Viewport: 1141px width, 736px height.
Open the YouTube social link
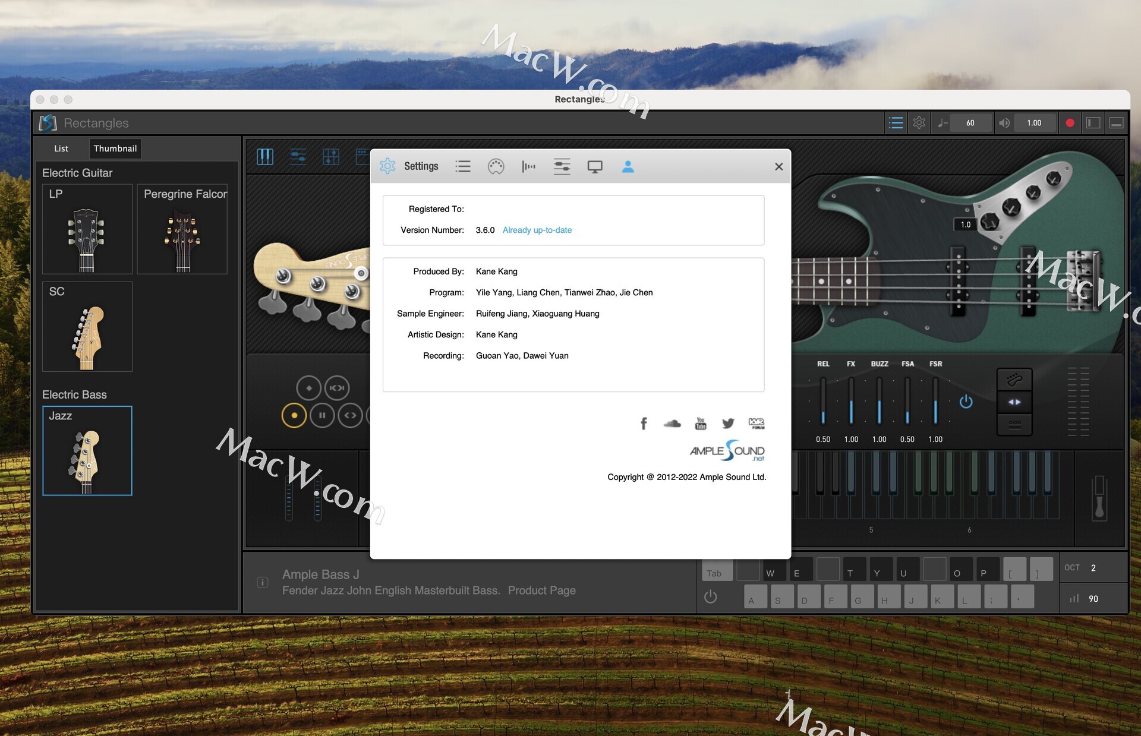[701, 423]
